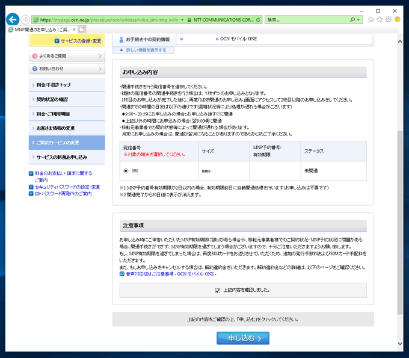Open 料金のお支払い・請求に関するご案内 link
The height and width of the screenshot is (358, 409).
[63, 177]
